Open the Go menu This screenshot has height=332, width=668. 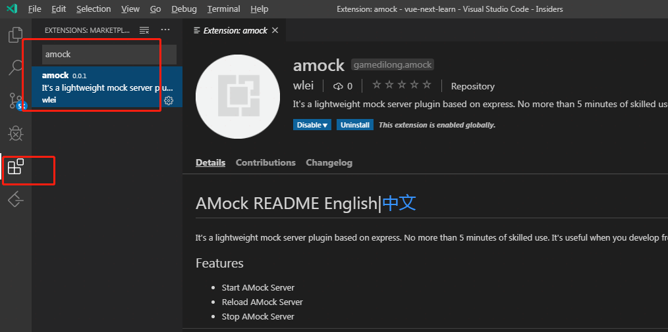tap(155, 9)
